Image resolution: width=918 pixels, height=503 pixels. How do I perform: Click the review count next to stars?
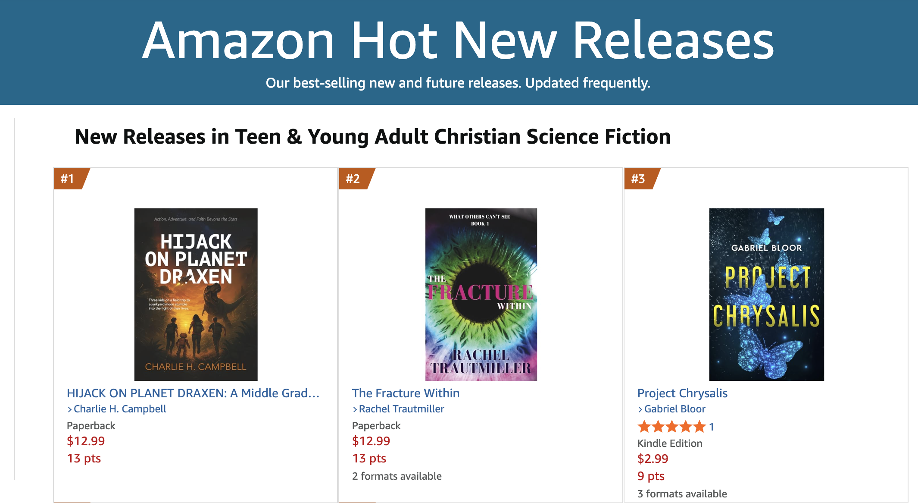(712, 427)
